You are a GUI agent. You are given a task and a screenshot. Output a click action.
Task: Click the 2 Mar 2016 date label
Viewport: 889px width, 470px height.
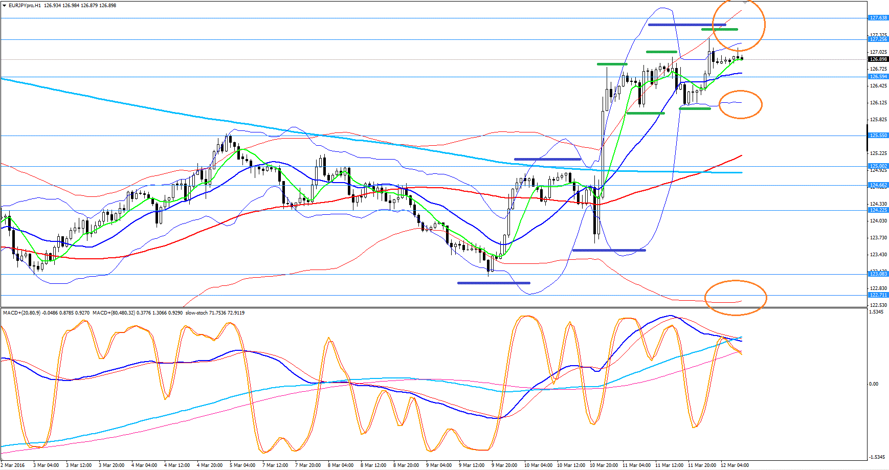(12, 465)
